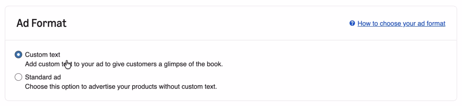Viewport: 462px width, 106px height.
Task: Click the word "advertise" in the Standard ad description
Action: point(102,87)
